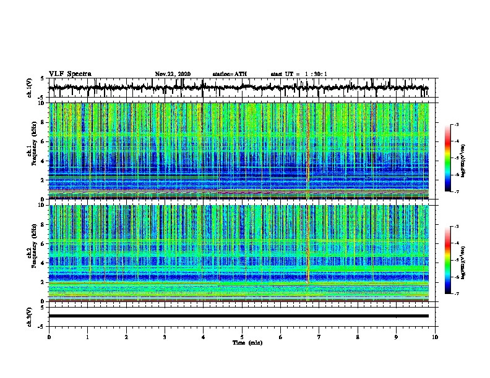Screen dimensions: 490x378
Task: Click the red streak near 6.7 min in ch.2 spectrogram
Action: point(308,245)
